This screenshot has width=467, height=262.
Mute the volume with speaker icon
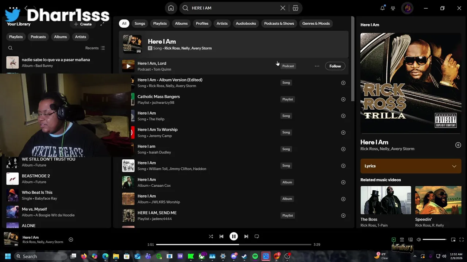pos(419,239)
